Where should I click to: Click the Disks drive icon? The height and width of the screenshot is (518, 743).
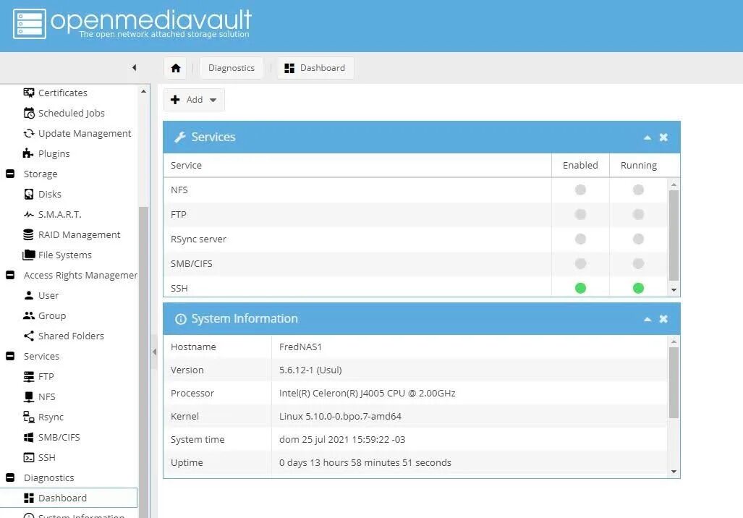pos(29,194)
